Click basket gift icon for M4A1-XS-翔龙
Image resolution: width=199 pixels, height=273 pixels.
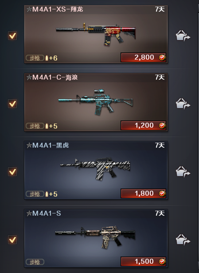click(183, 36)
